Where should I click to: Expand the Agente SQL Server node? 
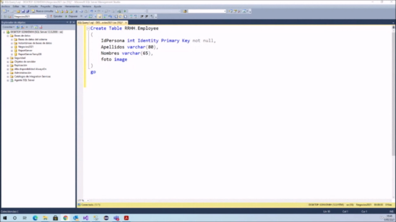(x=8, y=80)
